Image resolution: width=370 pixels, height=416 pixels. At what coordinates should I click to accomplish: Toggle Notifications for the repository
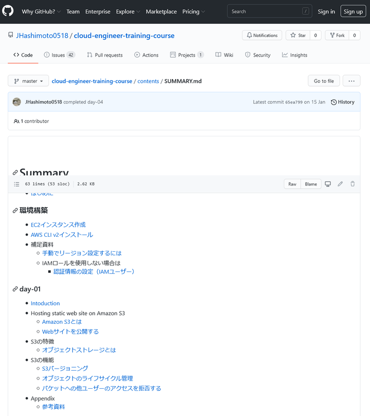click(262, 36)
